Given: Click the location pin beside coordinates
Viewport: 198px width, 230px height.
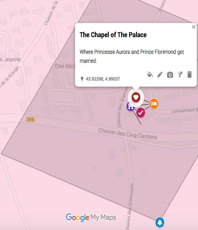Looking at the screenshot, I should pos(82,79).
